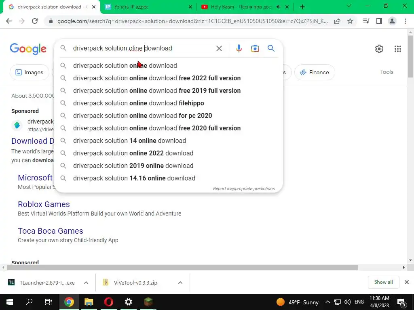Choose suggestion 'driverpack solution online 2022 download'
Screen dimensions: 414x310
[x=169, y=153]
